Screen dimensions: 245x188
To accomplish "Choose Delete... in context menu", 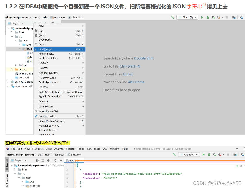I will [60, 87].
